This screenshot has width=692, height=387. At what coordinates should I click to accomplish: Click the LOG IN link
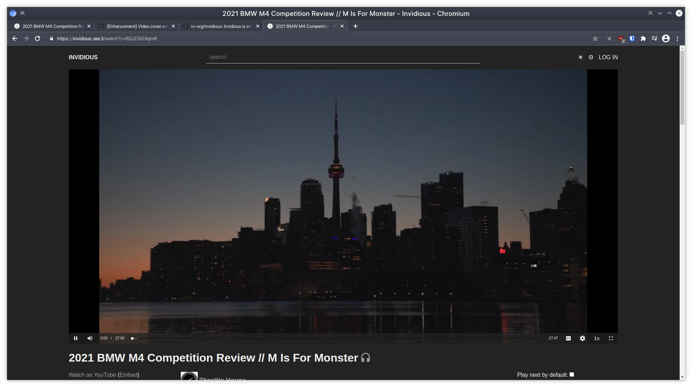[608, 57]
